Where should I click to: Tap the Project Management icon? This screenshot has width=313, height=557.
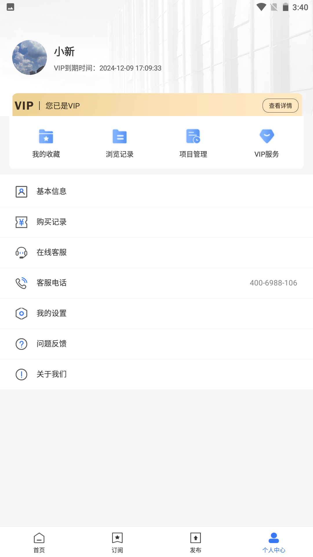[193, 136]
